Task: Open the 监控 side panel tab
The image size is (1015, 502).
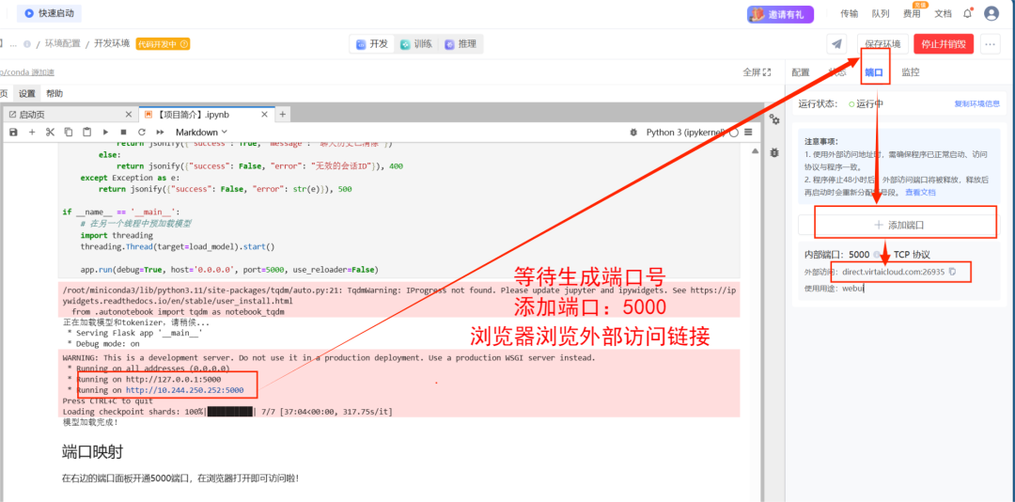Action: tap(911, 72)
